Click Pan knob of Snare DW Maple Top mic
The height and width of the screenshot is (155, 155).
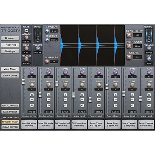click(32, 72)
